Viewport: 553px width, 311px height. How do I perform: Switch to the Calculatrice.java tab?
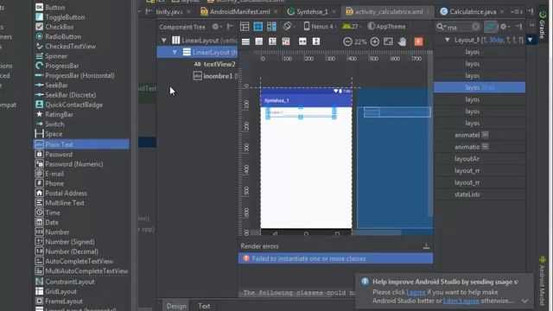point(473,12)
